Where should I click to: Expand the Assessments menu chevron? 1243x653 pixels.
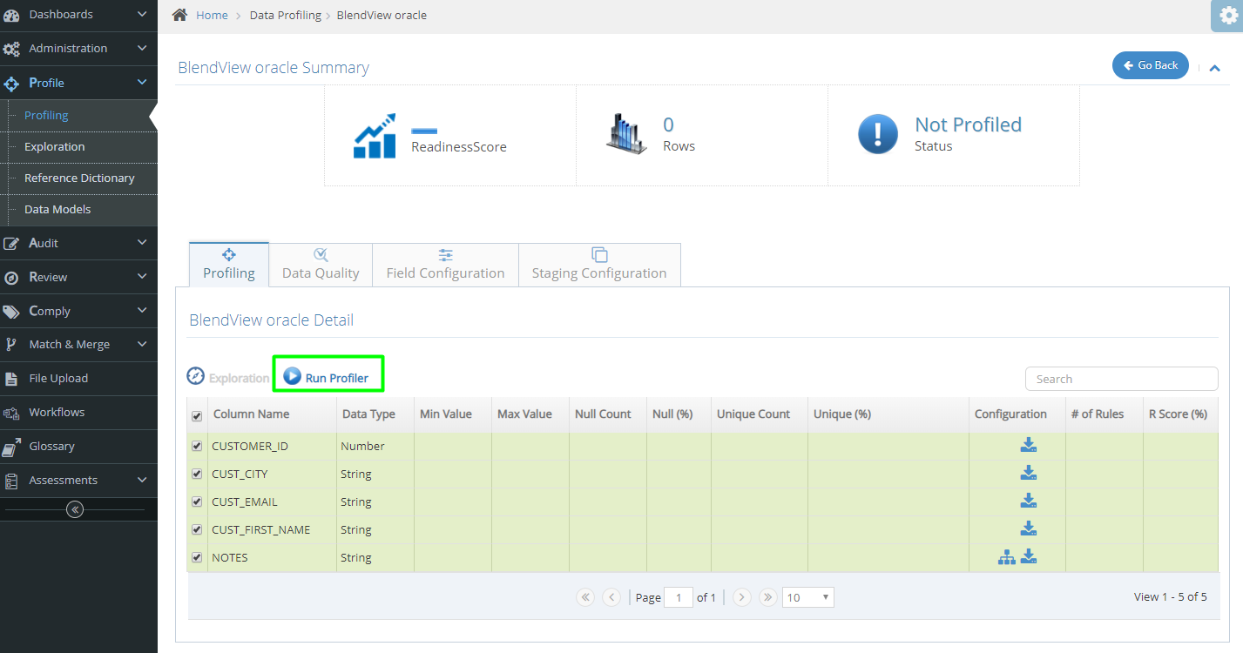pyautogui.click(x=142, y=479)
